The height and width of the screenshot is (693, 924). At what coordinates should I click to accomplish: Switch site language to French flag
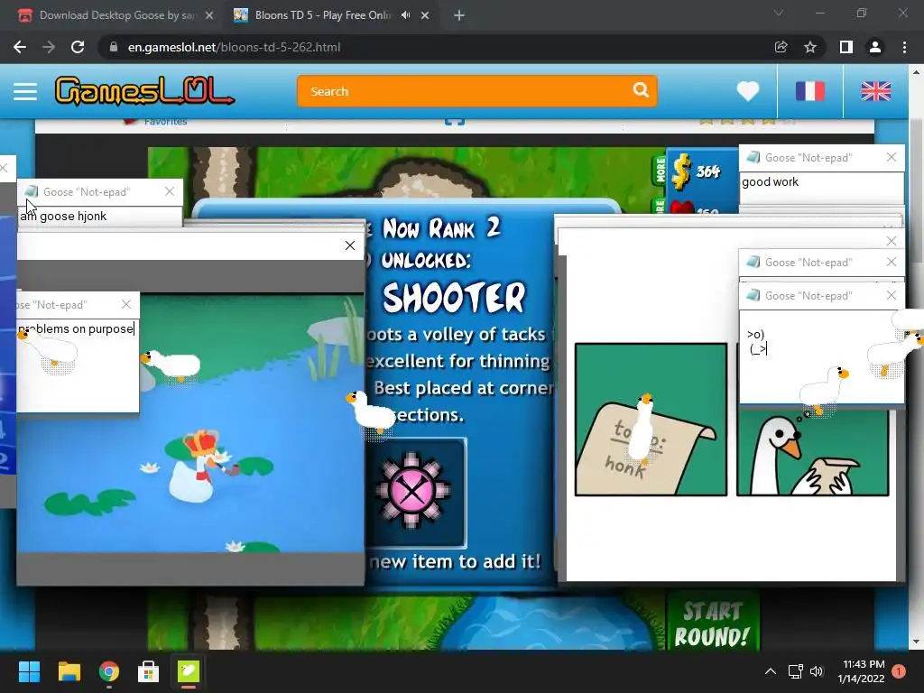[810, 91]
